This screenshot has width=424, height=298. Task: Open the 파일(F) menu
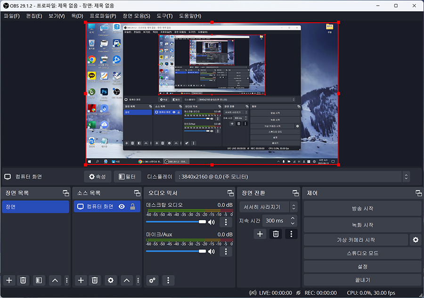(x=12, y=16)
